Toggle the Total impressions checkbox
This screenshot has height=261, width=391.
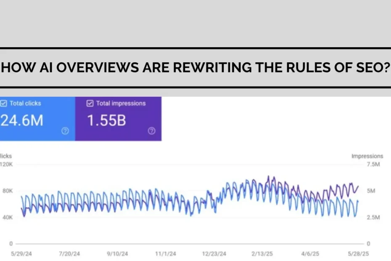tap(90, 104)
